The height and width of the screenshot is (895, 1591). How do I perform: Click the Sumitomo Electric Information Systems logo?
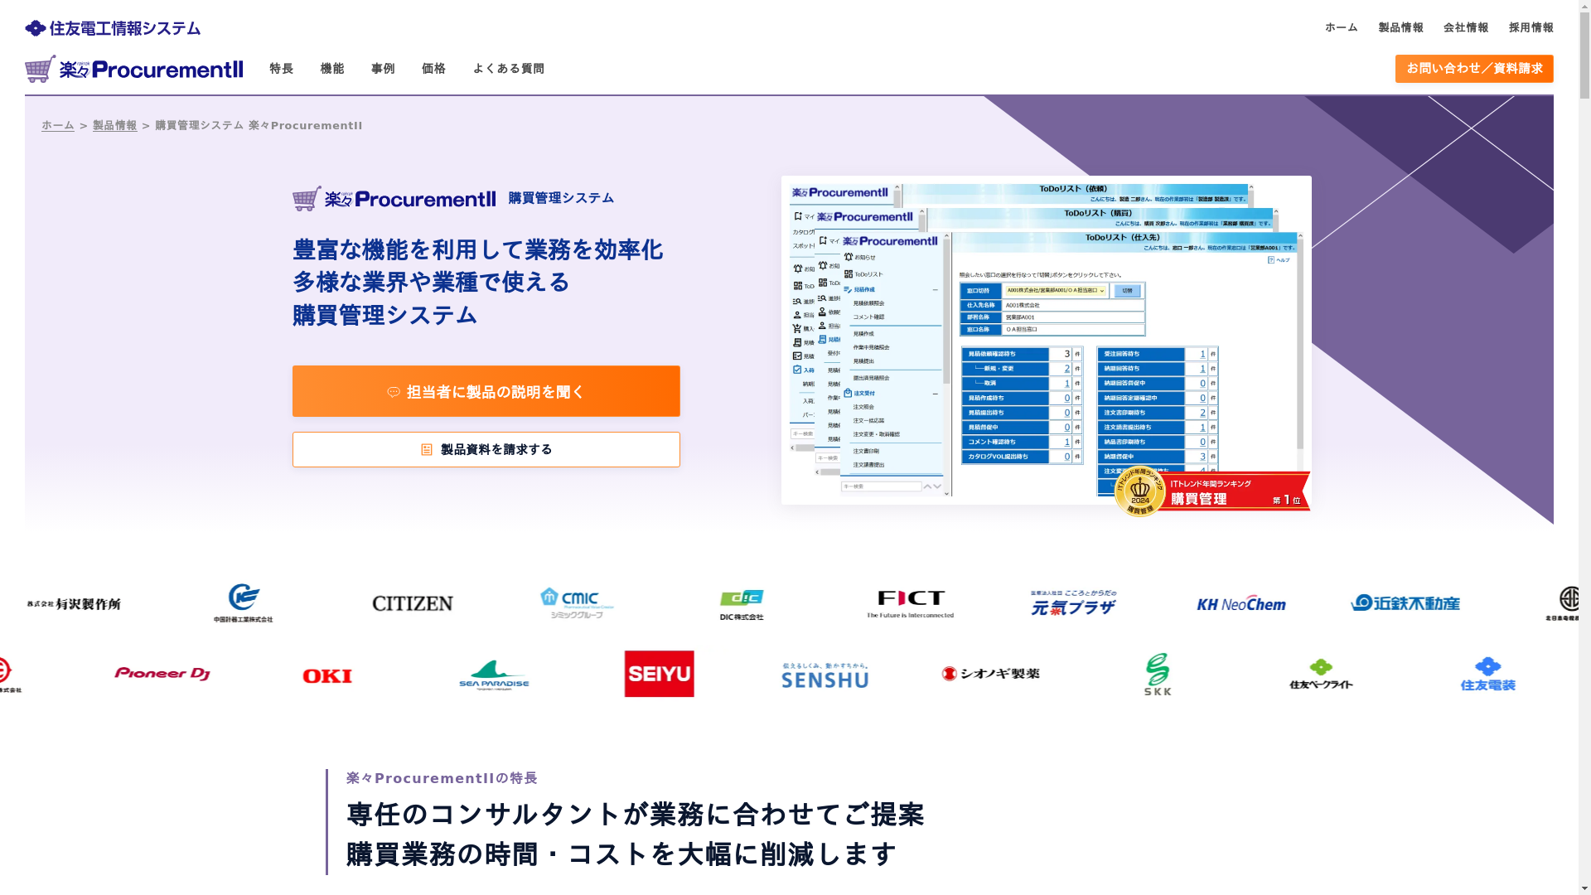pos(113,28)
